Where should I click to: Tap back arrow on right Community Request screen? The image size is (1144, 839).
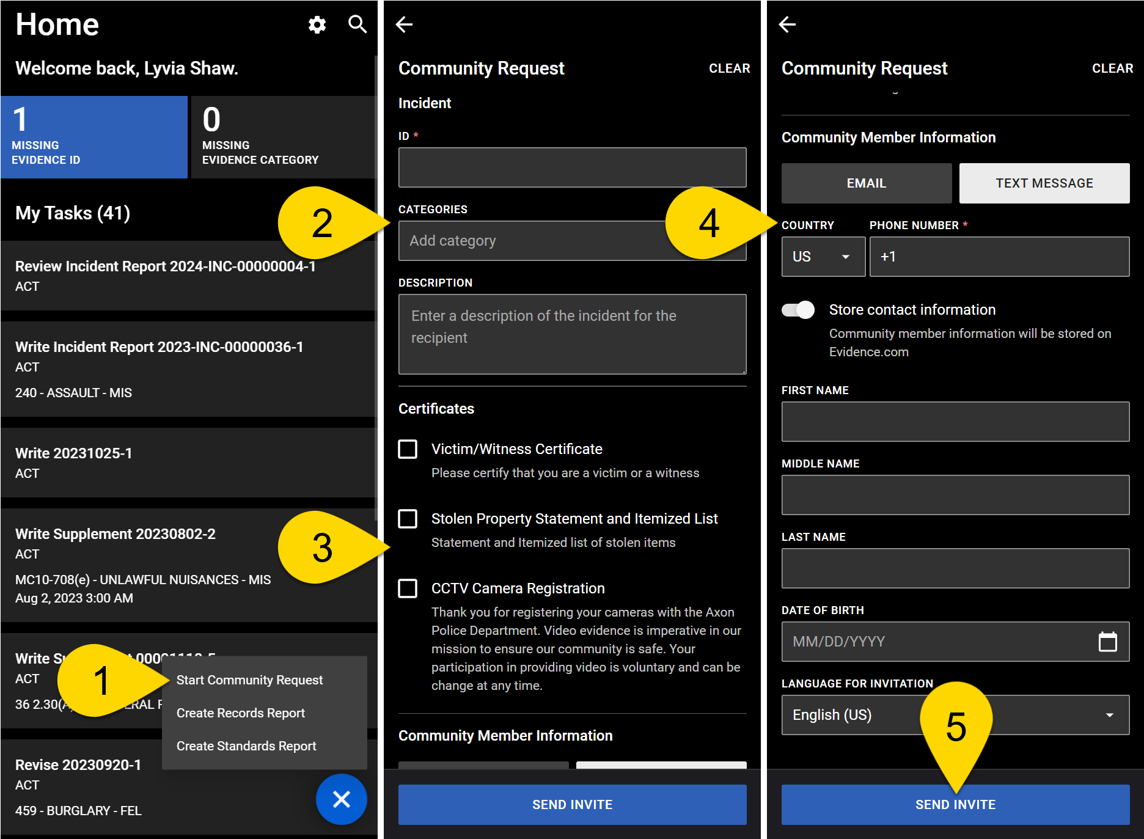click(787, 25)
